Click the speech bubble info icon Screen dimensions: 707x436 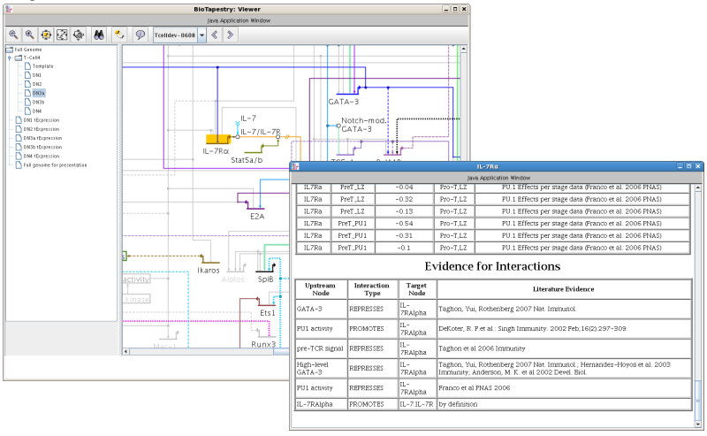click(141, 34)
